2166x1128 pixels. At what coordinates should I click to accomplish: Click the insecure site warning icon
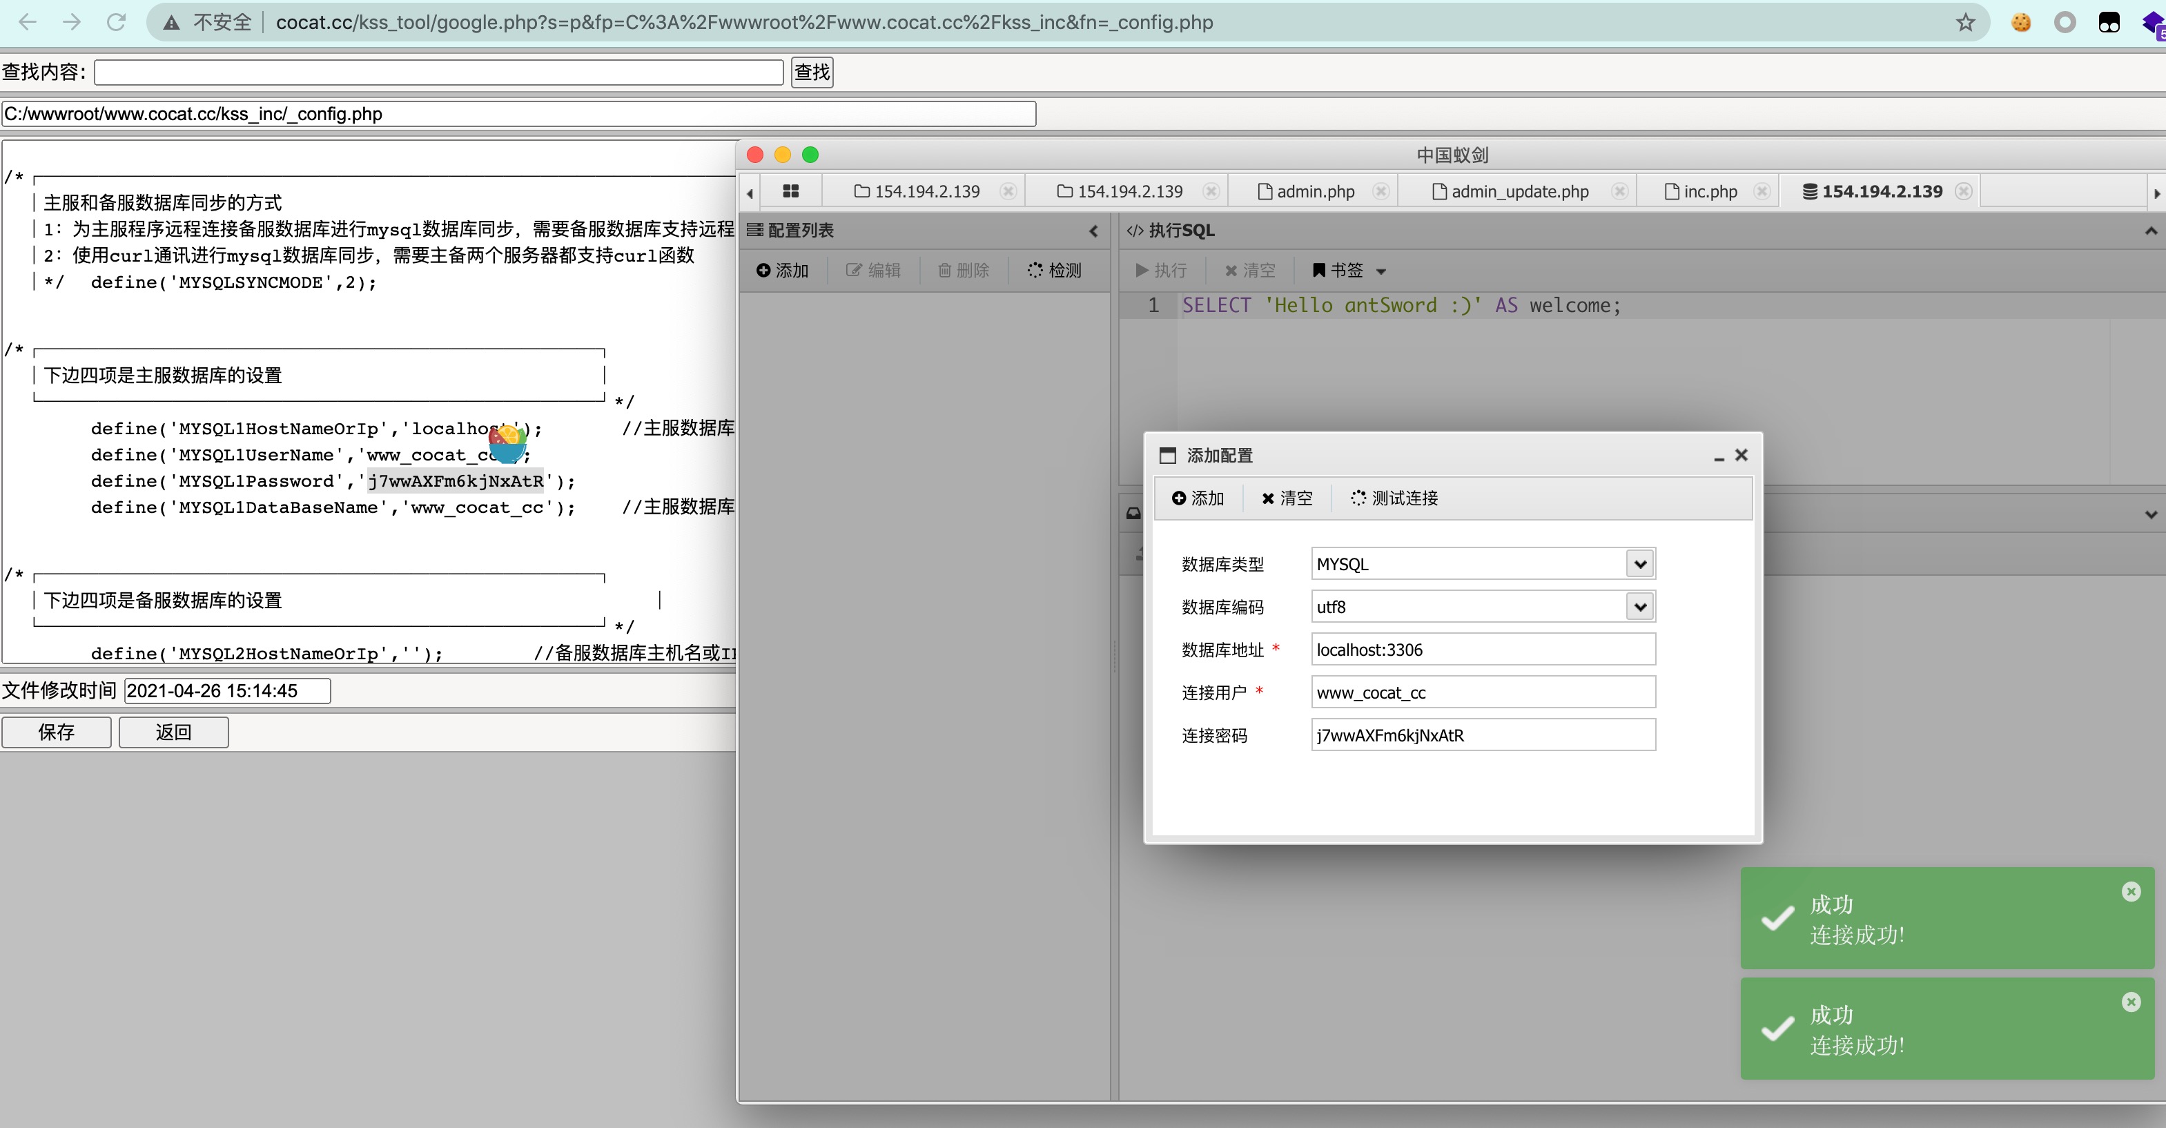[172, 23]
